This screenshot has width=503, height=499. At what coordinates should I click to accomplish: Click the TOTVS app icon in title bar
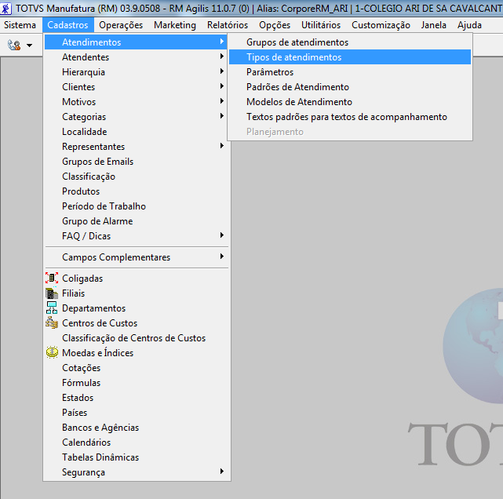pos(5,9)
